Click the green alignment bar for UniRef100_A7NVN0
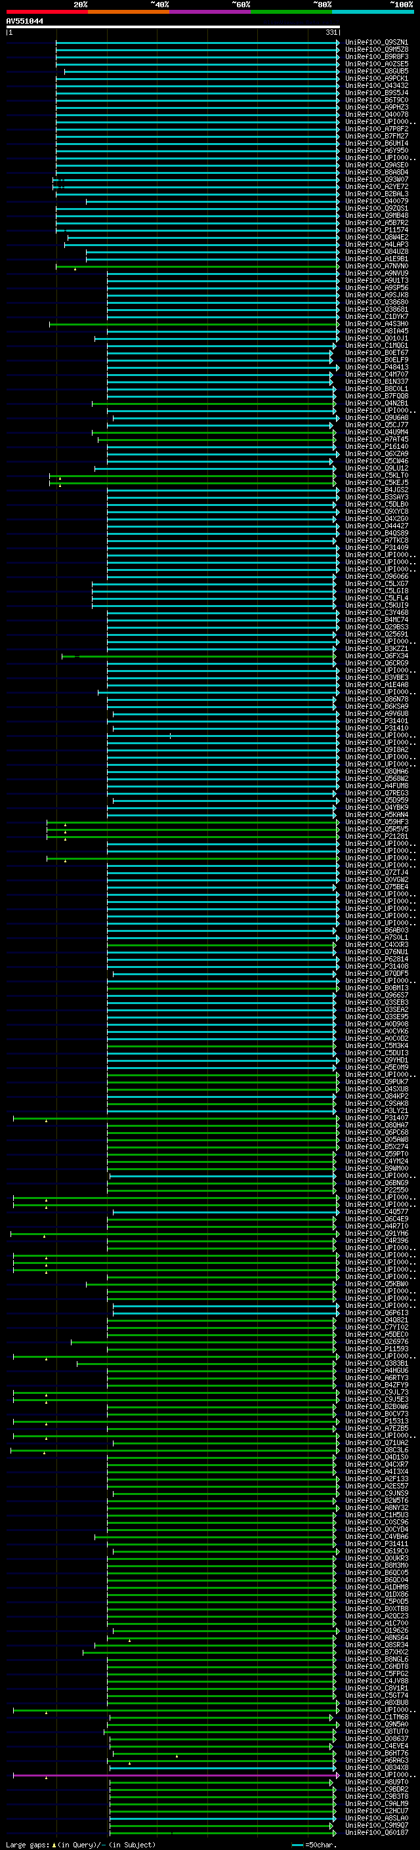The width and height of the screenshot is (420, 1850). [x=198, y=266]
